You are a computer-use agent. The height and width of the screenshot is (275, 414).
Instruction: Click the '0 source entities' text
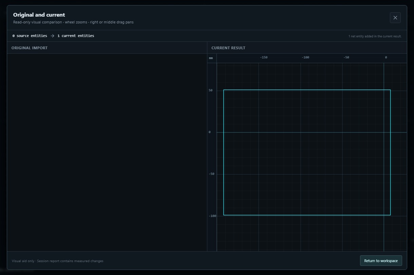click(30, 36)
